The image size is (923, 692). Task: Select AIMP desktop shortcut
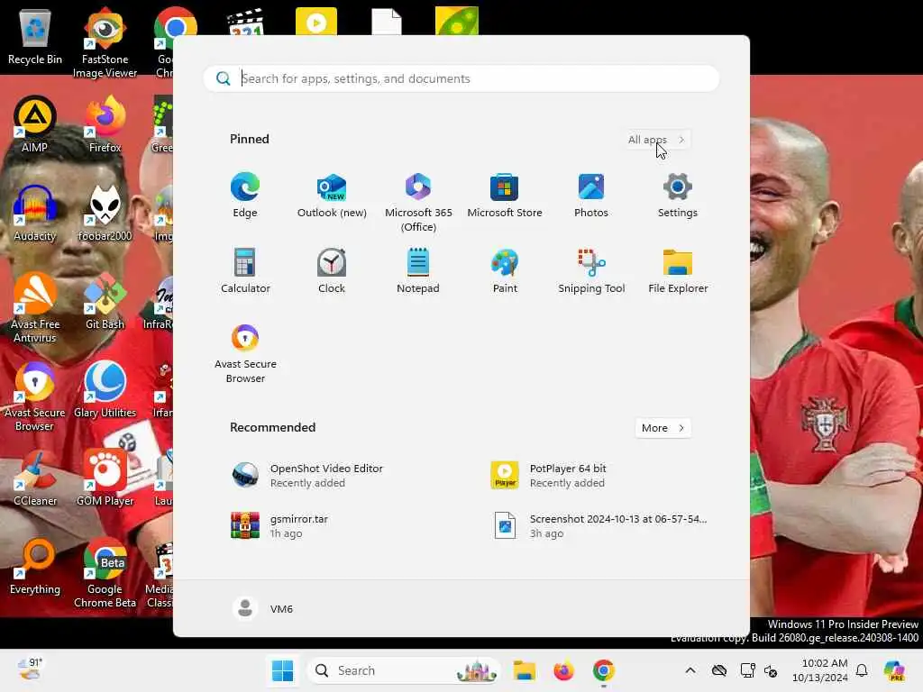point(35,124)
